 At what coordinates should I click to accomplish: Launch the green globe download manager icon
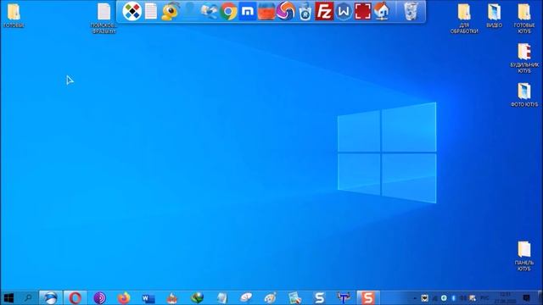197,297
